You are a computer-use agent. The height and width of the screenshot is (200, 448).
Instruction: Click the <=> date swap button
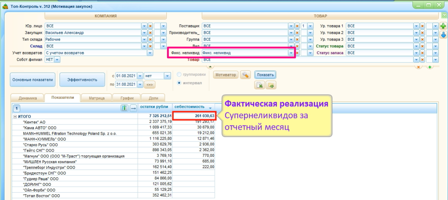[150, 84]
